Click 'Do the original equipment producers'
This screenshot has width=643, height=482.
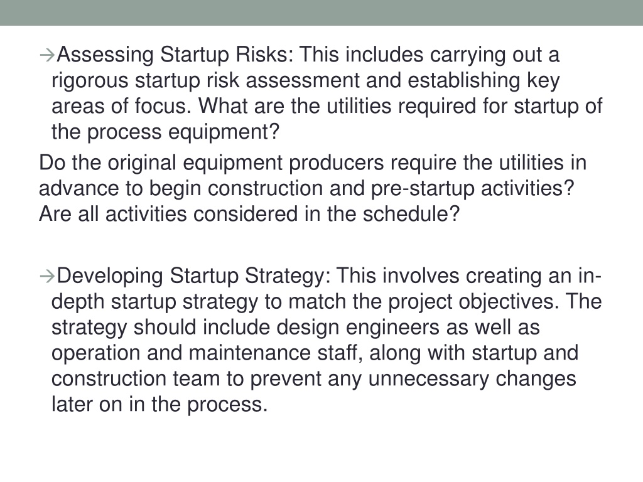point(211,163)
